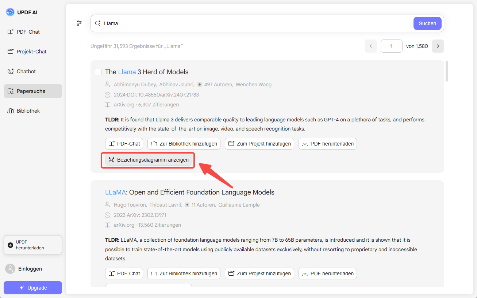This screenshot has width=477, height=298.
Task: Click the TLDR summary mentioning GPT-4
Action: tap(265, 124)
